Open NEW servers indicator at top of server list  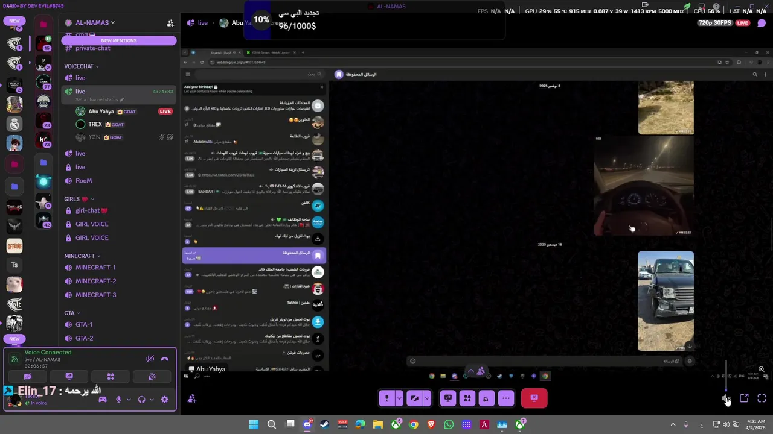[14, 21]
